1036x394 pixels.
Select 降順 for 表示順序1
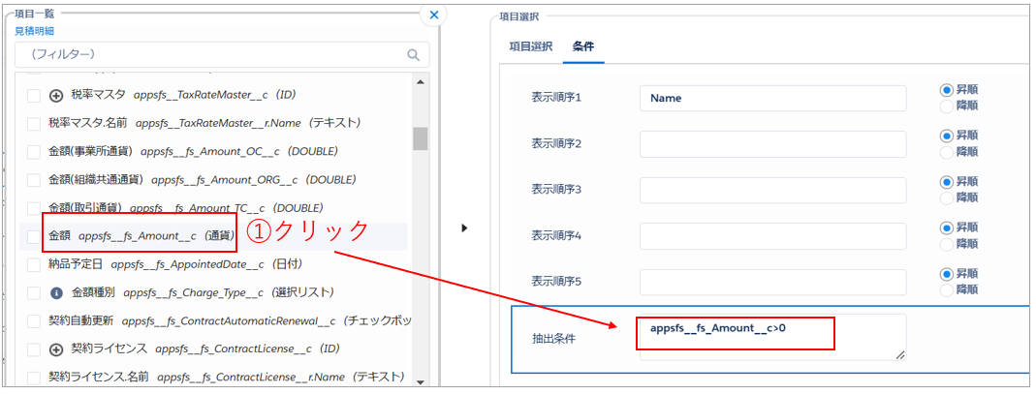947,106
